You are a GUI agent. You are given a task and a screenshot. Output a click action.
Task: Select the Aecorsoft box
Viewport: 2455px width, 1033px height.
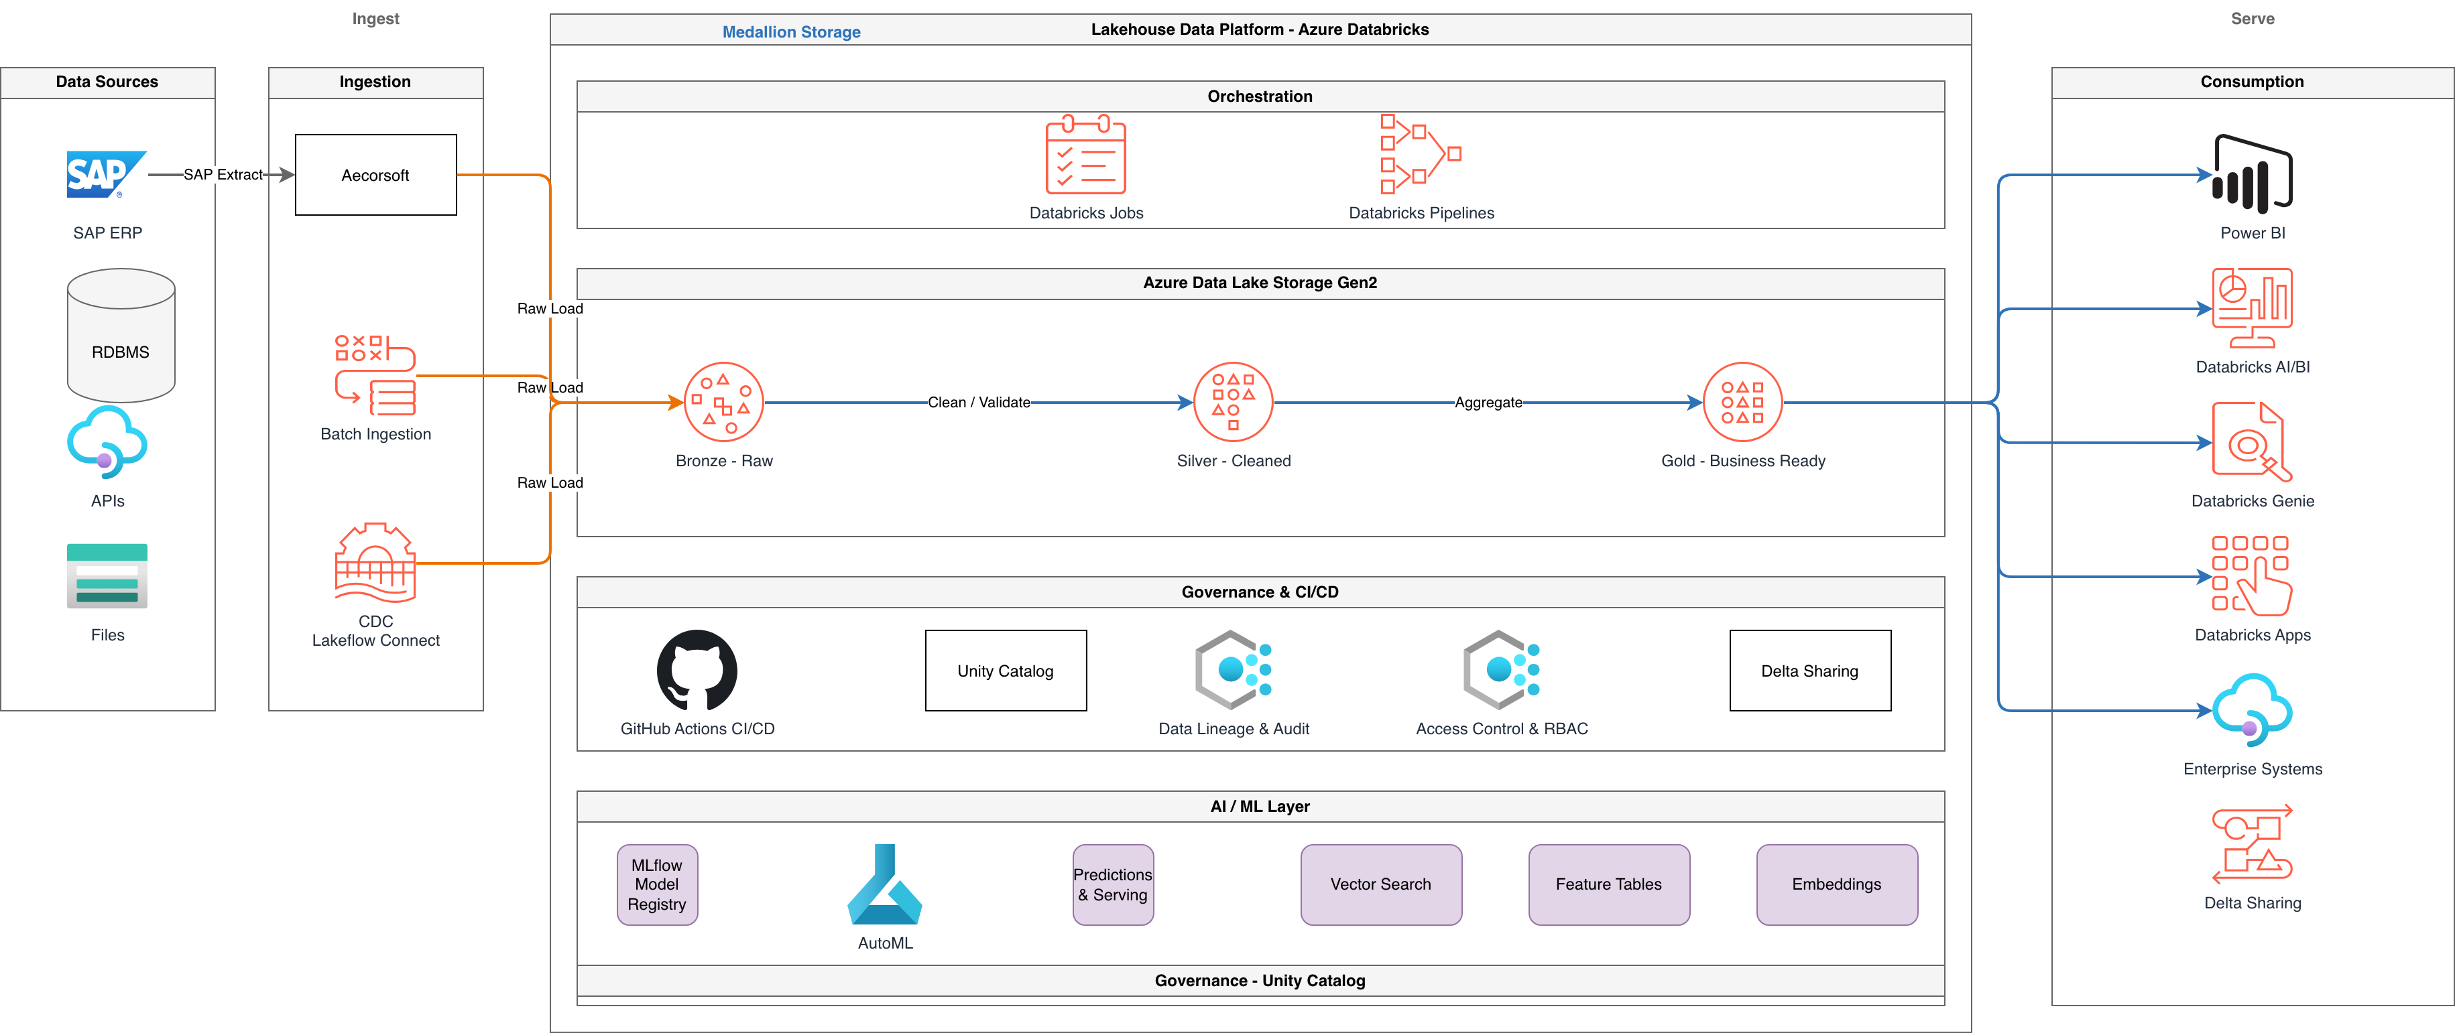[375, 176]
